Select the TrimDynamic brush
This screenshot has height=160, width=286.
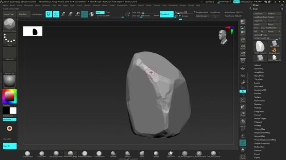click(99, 154)
